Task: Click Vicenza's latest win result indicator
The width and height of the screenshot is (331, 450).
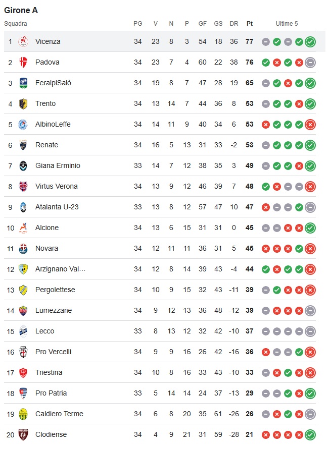Action: [x=310, y=42]
